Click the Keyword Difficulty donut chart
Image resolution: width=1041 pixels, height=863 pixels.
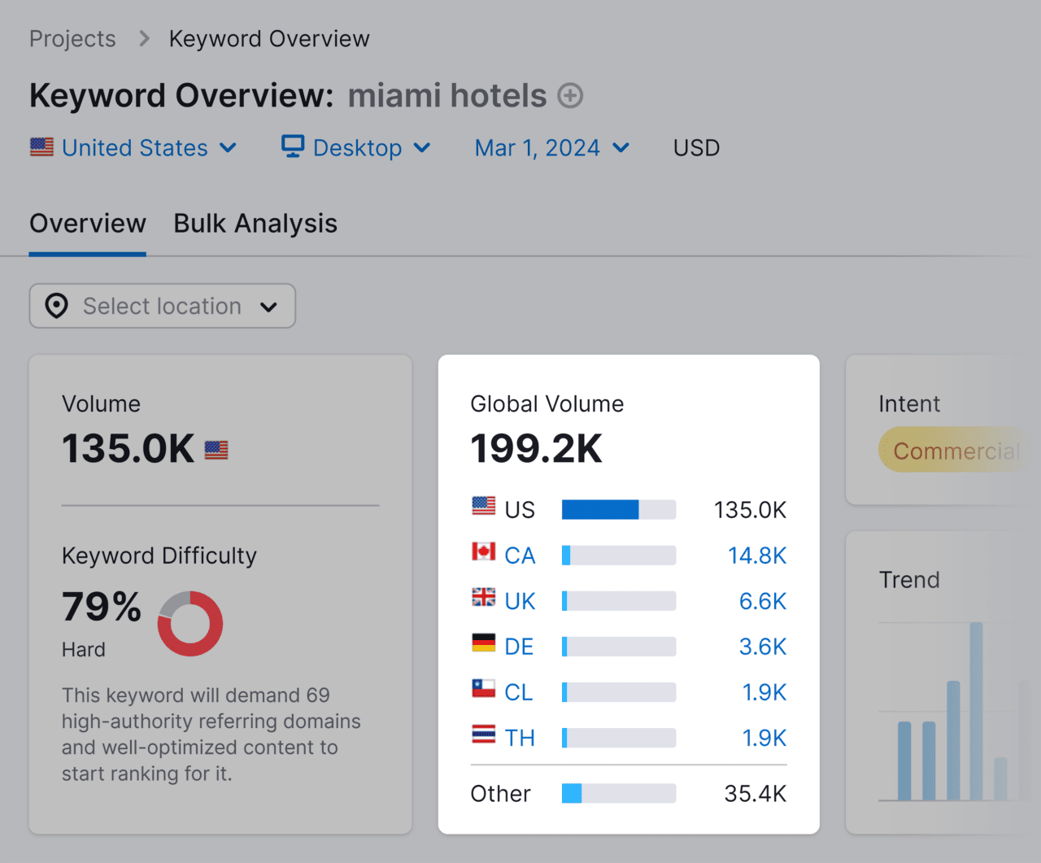click(x=189, y=624)
